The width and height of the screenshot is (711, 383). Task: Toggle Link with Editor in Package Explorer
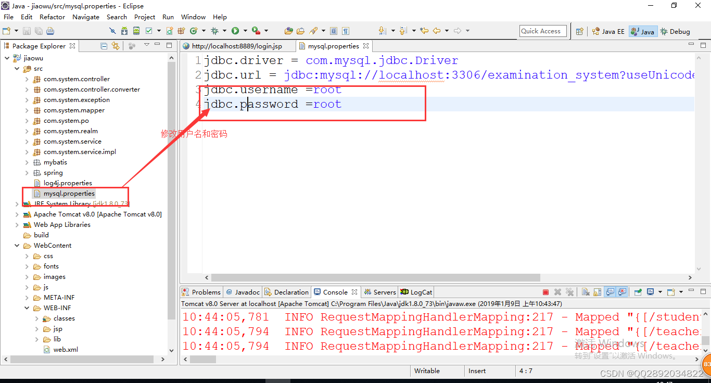pyautogui.click(x=116, y=46)
